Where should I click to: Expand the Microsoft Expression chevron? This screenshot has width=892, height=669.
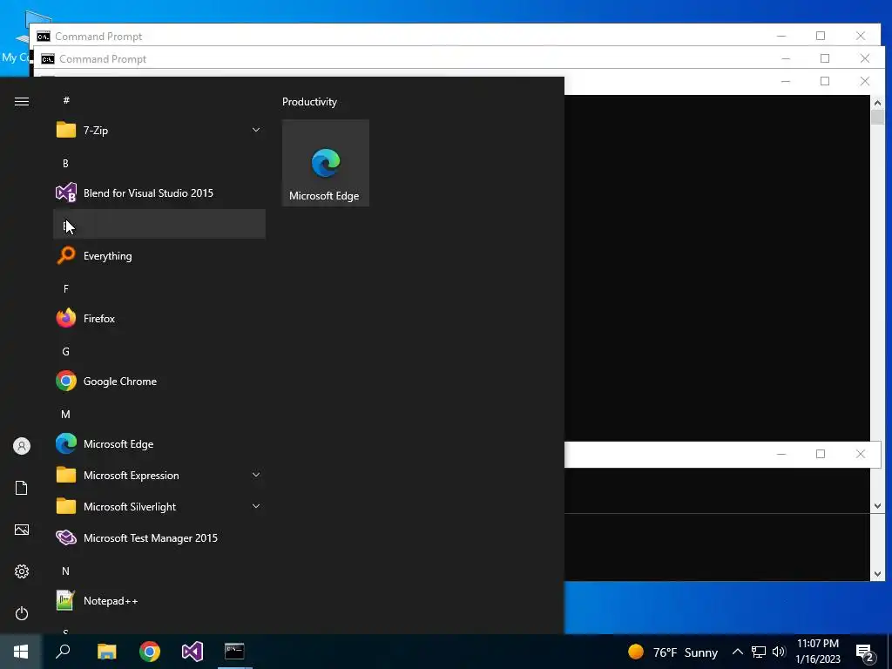[x=256, y=475]
